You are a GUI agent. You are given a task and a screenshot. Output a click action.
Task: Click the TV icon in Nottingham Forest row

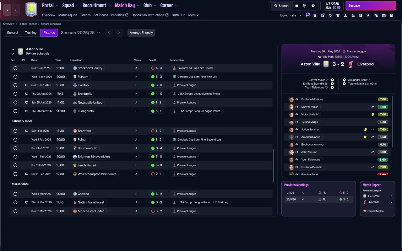(x=27, y=202)
